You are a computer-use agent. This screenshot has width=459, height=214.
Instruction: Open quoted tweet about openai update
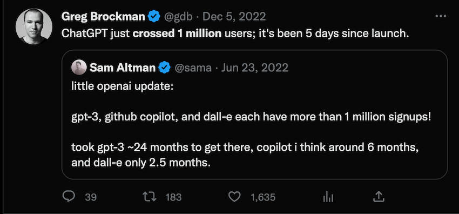(x=254, y=115)
